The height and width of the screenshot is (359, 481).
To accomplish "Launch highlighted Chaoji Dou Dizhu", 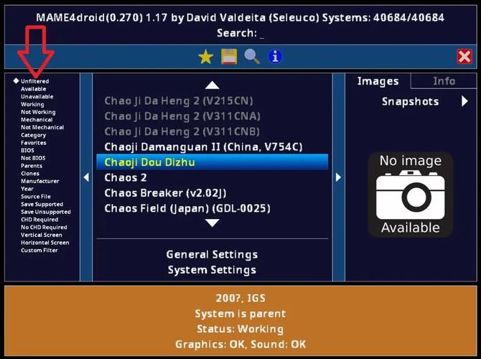I will 213,162.
